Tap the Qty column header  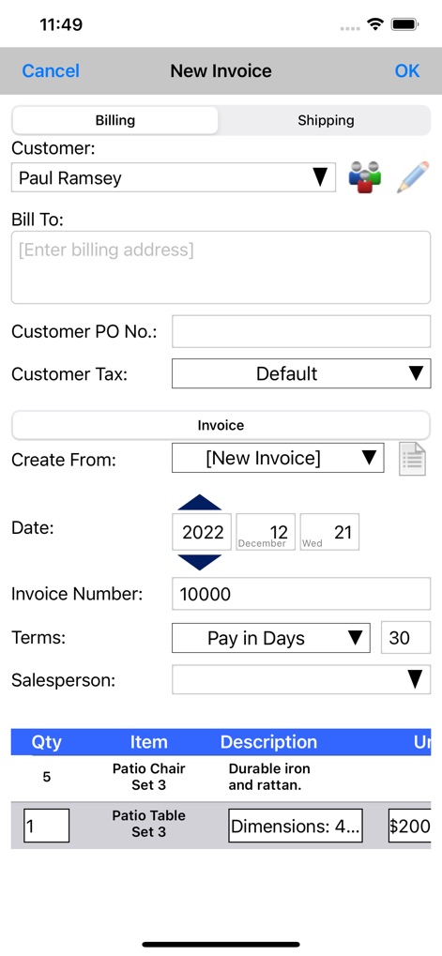point(46,741)
